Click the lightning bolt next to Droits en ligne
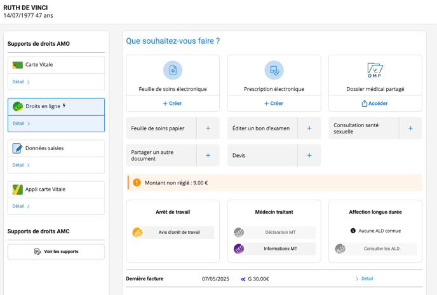The width and height of the screenshot is (437, 295). pyautogui.click(x=64, y=106)
